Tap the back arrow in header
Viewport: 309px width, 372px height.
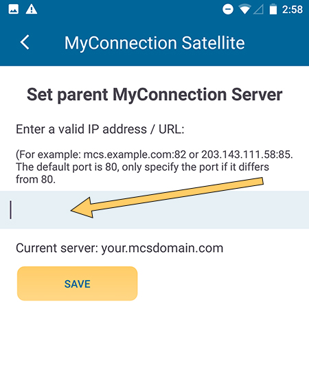coord(25,43)
